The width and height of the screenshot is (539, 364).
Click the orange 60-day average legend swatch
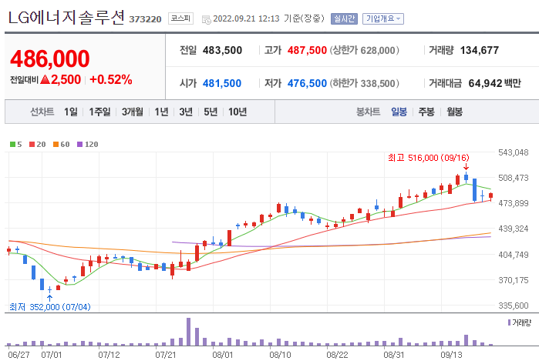(x=56, y=145)
